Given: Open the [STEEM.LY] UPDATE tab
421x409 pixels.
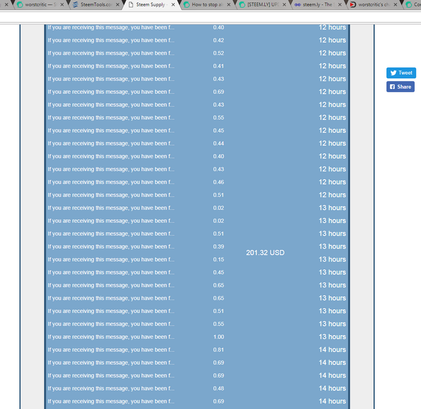Looking at the screenshot, I should tap(263, 4).
